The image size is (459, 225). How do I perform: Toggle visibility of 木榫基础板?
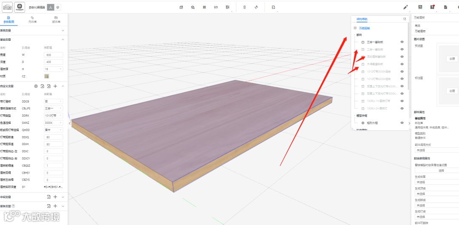[x=402, y=64]
